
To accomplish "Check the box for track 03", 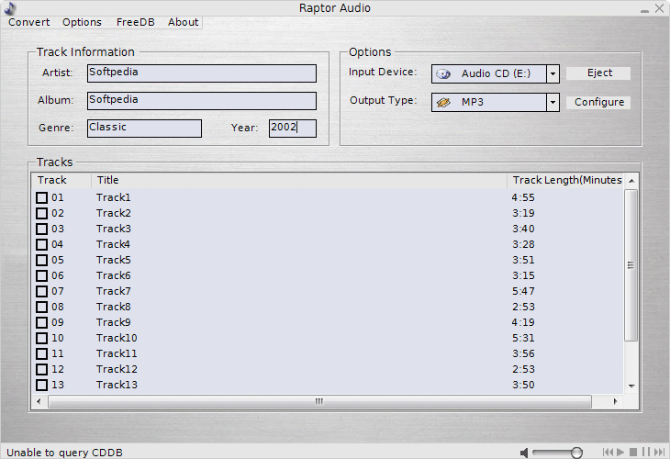I will (x=42, y=229).
